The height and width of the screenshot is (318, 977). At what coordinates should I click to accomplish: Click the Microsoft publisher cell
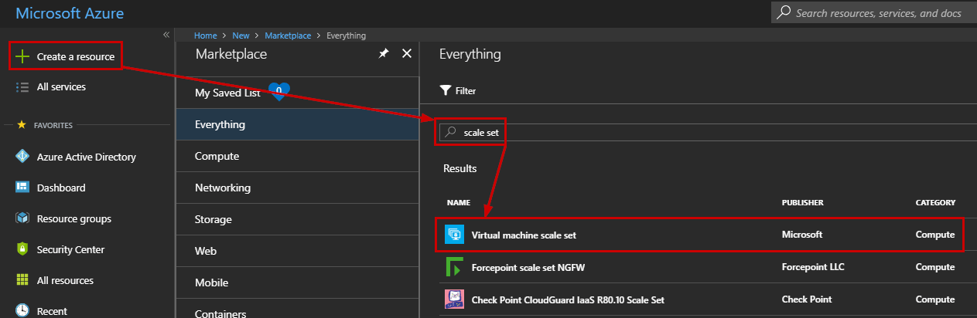point(802,235)
